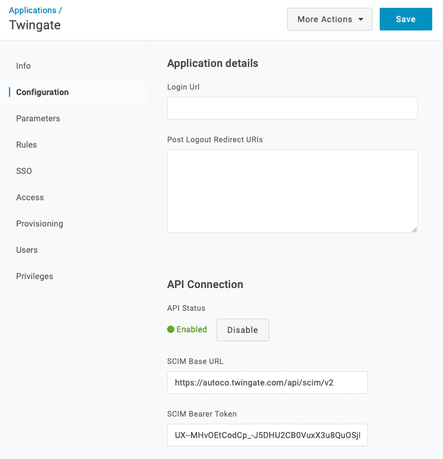The width and height of the screenshot is (443, 459).
Task: Show the Users tab
Action: click(x=27, y=250)
